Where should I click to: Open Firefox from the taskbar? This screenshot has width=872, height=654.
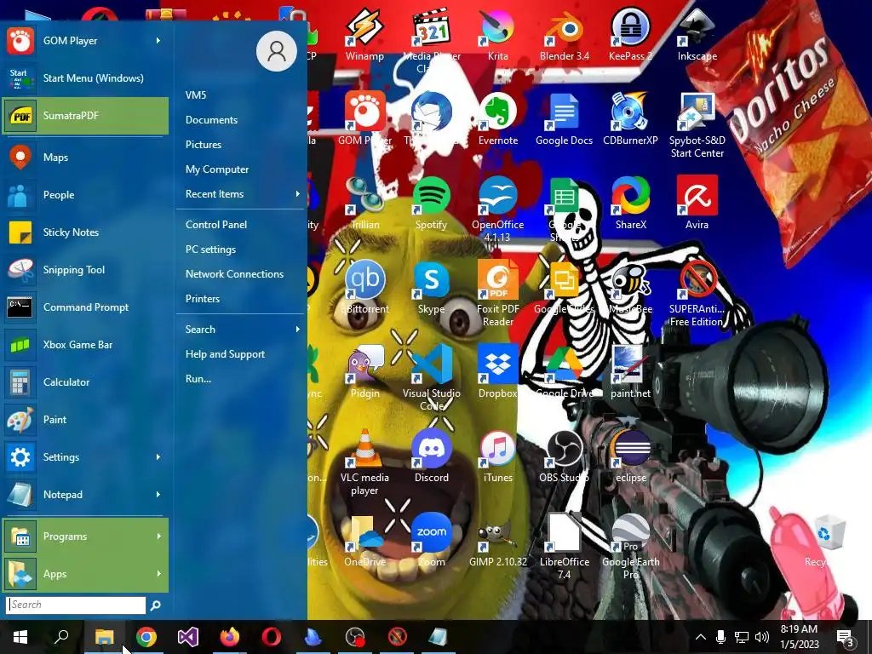tap(230, 637)
